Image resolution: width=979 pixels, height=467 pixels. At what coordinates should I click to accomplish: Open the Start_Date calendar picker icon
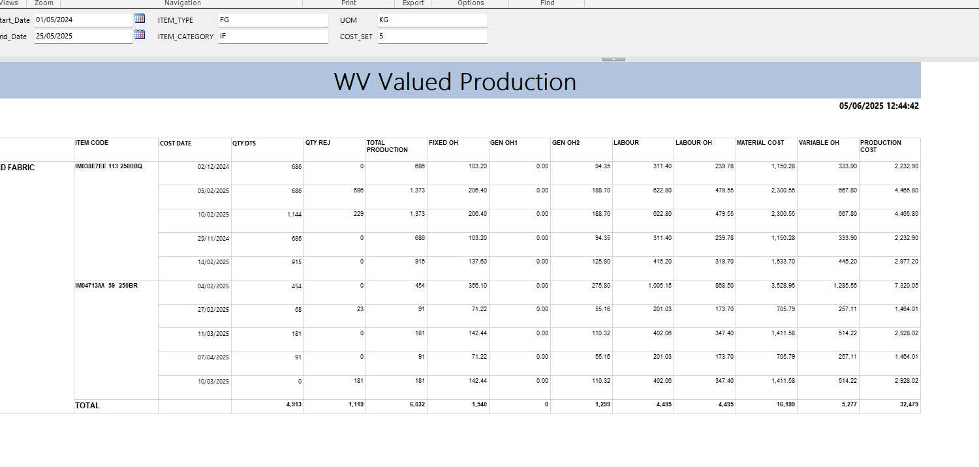140,18
